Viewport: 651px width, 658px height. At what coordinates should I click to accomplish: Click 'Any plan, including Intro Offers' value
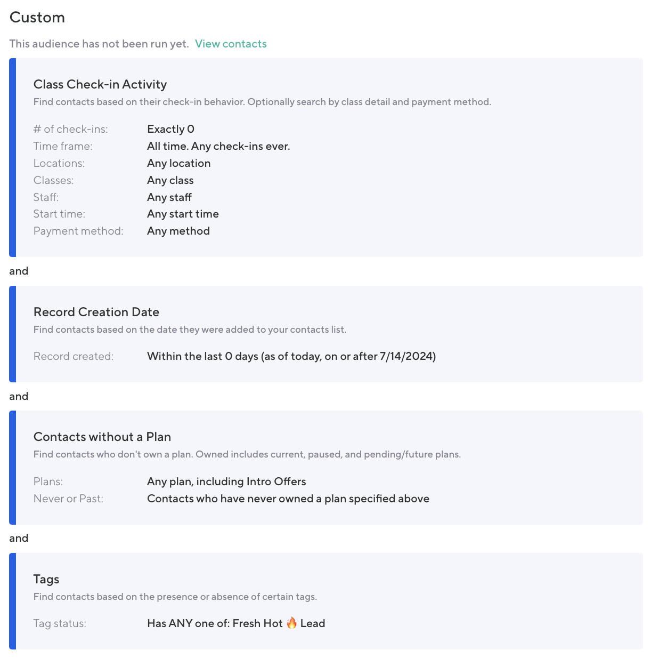coord(226,482)
